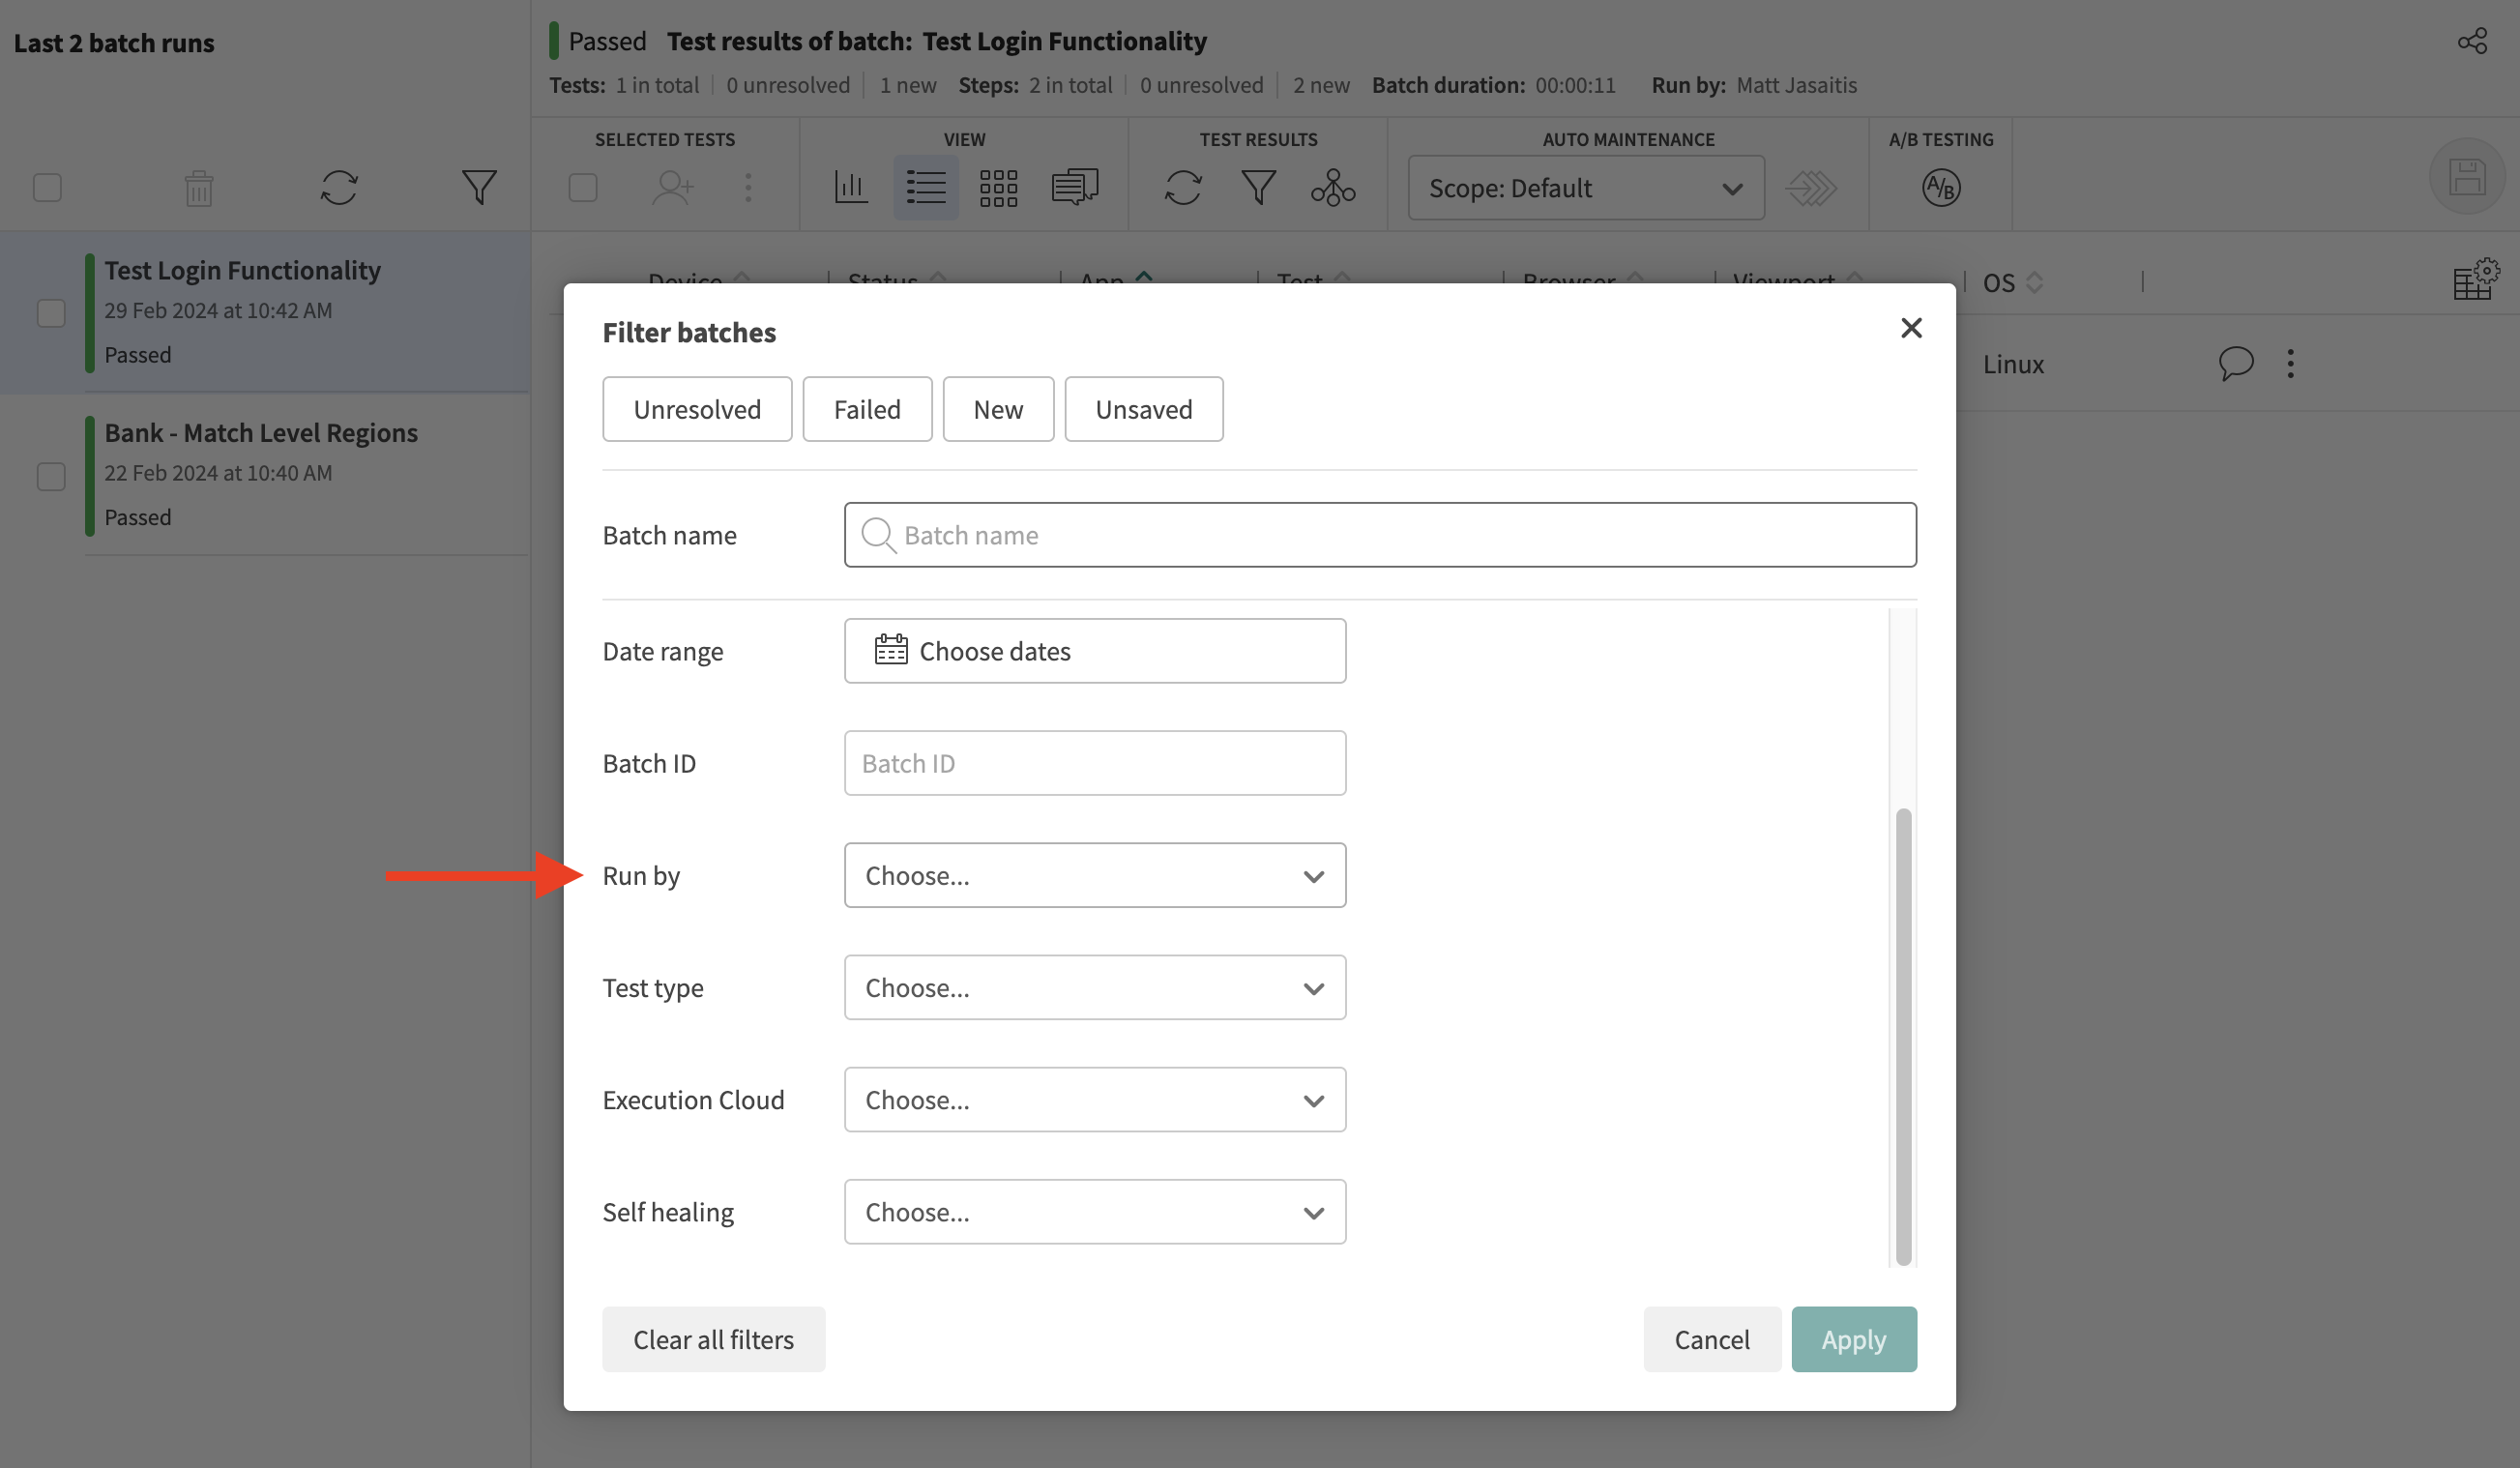
Task: Open the batch filter funnel icon
Action: point(479,188)
